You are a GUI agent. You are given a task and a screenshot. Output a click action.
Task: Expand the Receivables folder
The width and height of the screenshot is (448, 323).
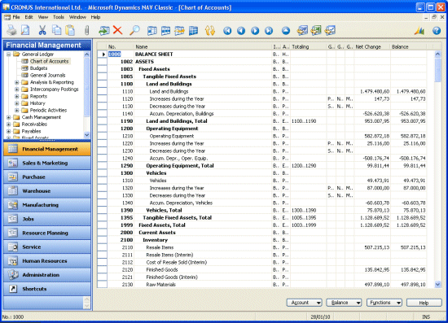click(x=9, y=124)
